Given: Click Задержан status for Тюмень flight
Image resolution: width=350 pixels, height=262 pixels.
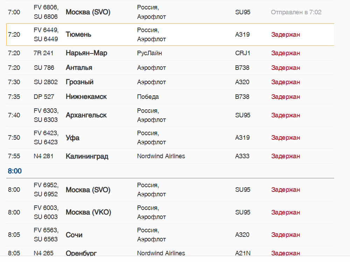Looking at the screenshot, I should 286,35.
